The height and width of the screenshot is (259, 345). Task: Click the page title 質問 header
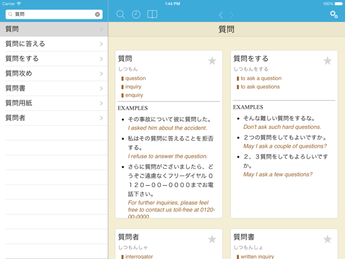pyautogui.click(x=226, y=29)
